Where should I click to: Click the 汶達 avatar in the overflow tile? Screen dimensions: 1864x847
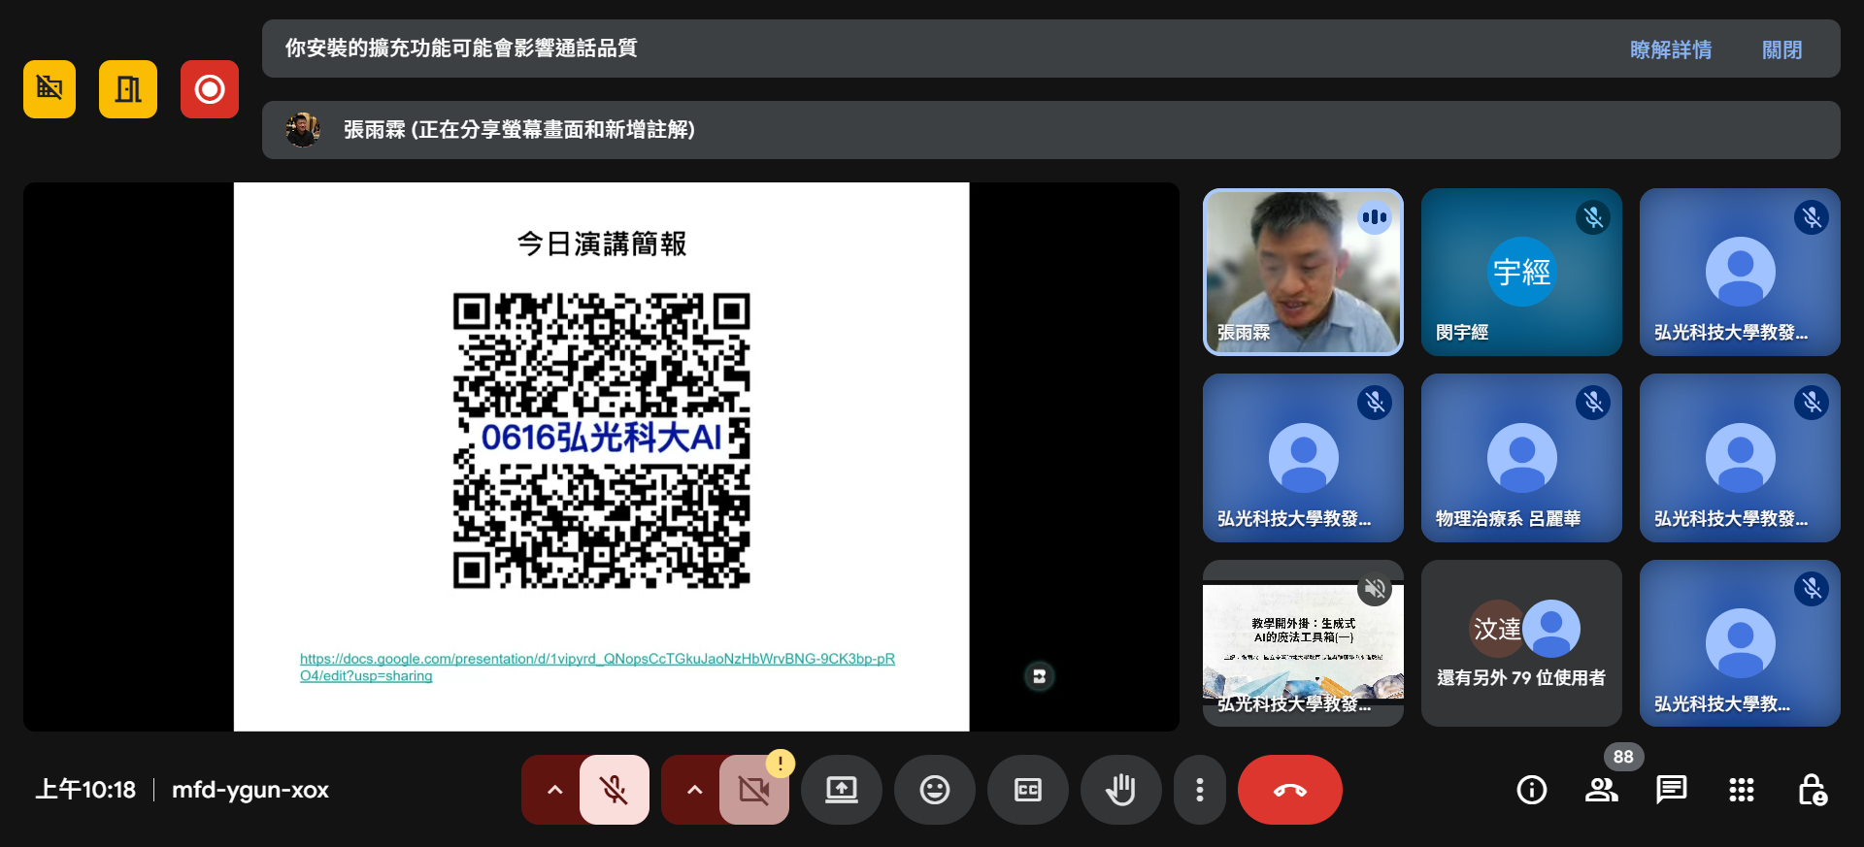1497,629
